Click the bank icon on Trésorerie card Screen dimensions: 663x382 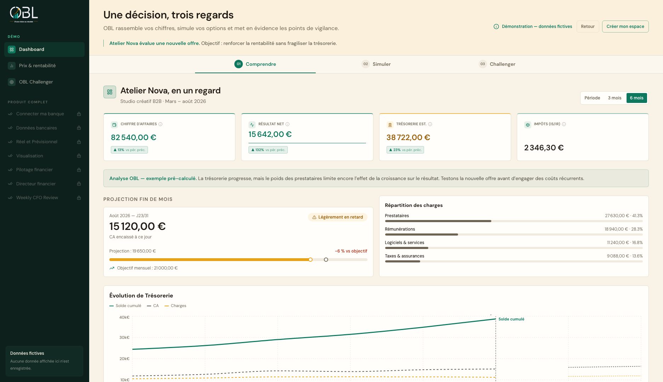tap(390, 125)
